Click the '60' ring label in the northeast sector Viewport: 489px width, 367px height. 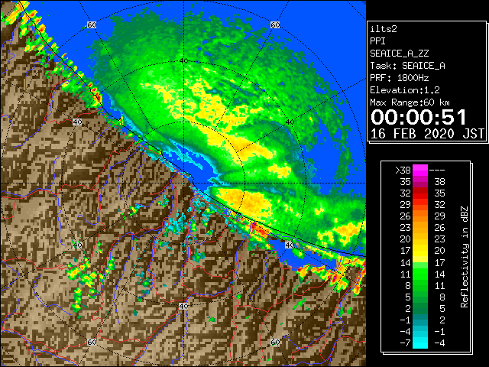click(x=275, y=24)
